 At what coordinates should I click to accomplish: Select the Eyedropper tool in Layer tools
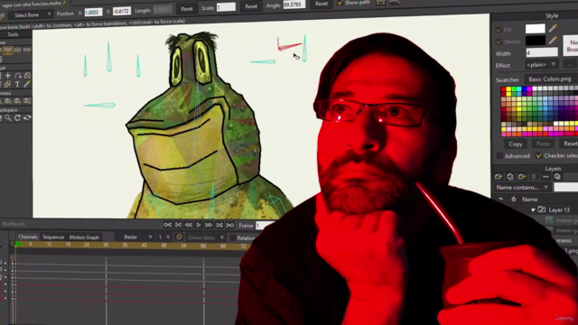coord(27,84)
